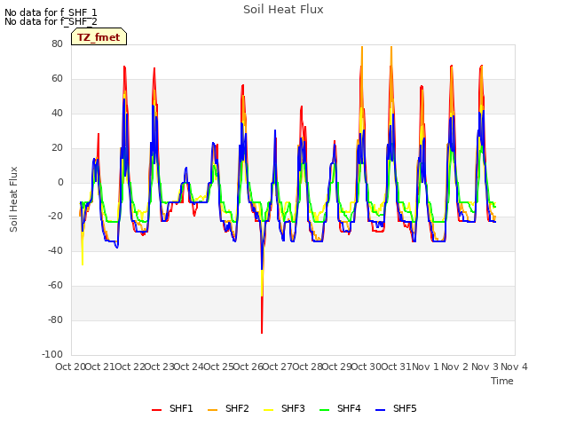Click the red SHF1 legend swatch
The height and width of the screenshot is (426, 568).
pos(156,410)
